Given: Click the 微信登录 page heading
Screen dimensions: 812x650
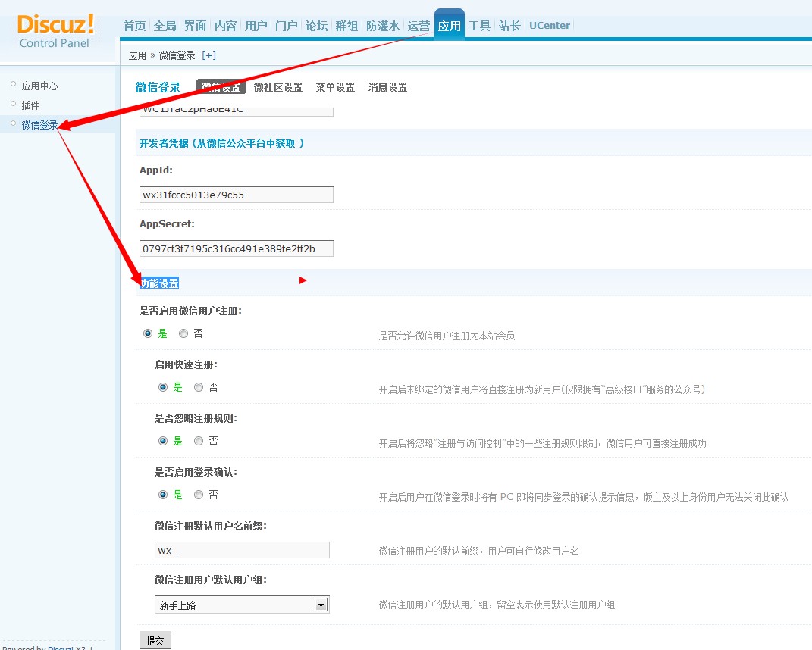Looking at the screenshot, I should [158, 87].
